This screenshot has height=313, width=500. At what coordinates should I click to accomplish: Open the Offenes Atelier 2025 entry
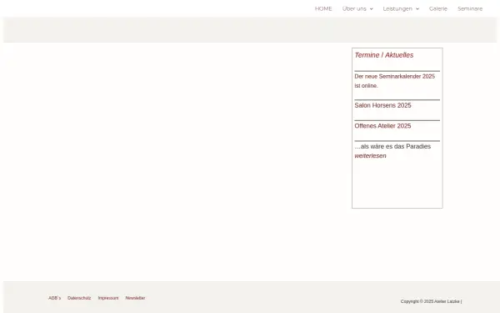click(382, 126)
